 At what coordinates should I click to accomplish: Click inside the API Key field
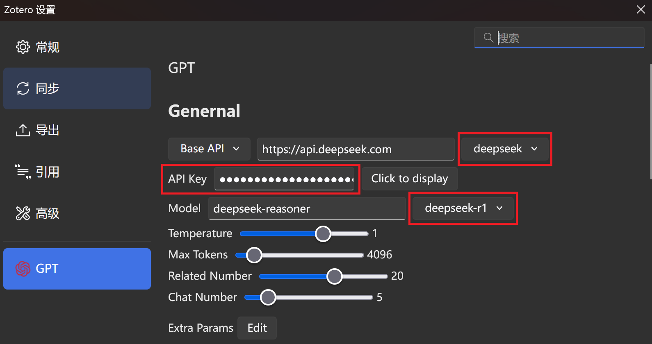pos(285,179)
